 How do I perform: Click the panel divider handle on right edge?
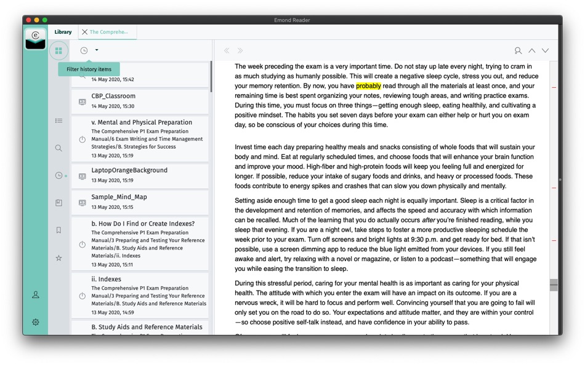click(560, 180)
